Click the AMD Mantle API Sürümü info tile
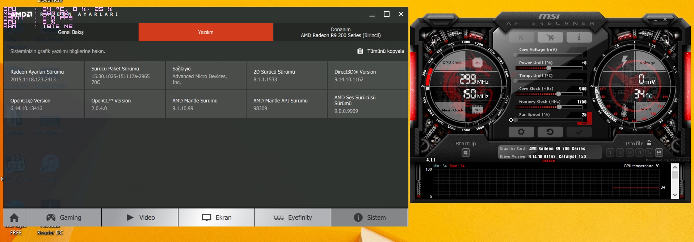Screen dimensions: 694x242 pos(287,104)
